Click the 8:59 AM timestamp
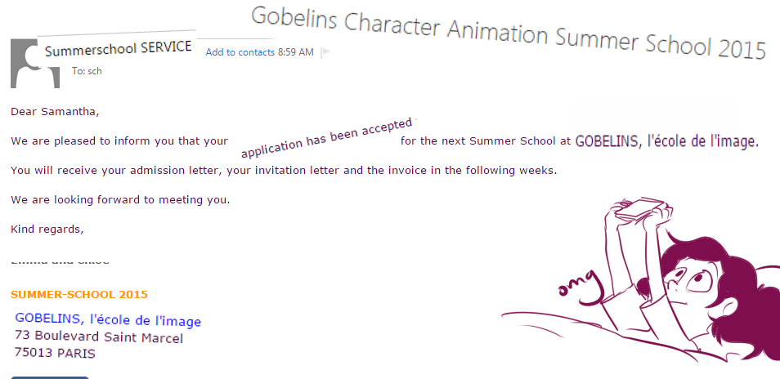Viewport: 780px width, 379px height. click(295, 52)
